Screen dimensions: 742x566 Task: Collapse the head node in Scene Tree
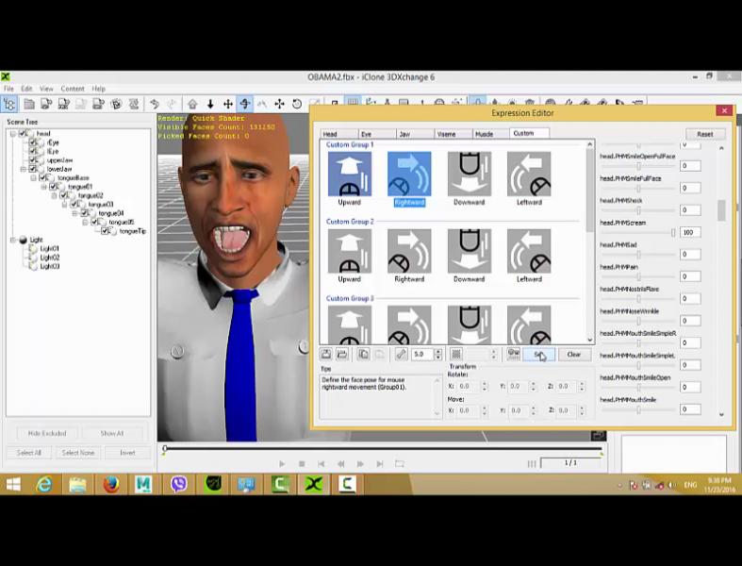13,134
